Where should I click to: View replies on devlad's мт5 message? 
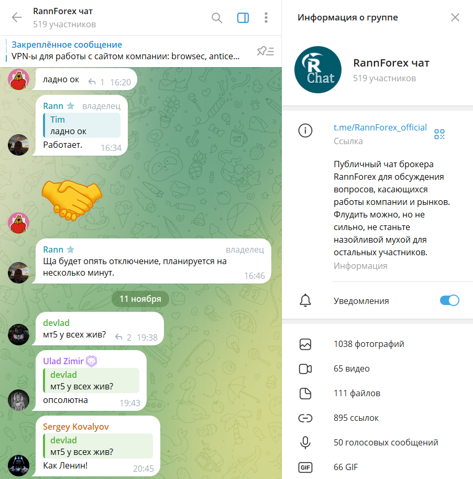coord(124,338)
